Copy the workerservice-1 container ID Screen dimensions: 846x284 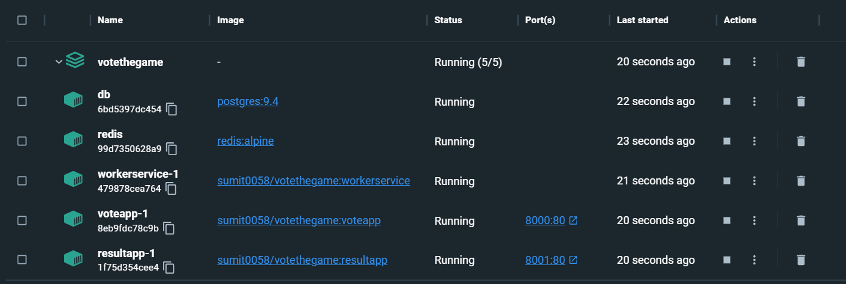pyautogui.click(x=171, y=189)
